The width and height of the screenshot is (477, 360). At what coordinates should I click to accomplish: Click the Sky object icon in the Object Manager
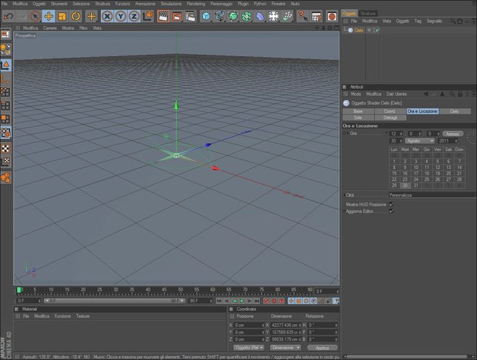pos(351,30)
